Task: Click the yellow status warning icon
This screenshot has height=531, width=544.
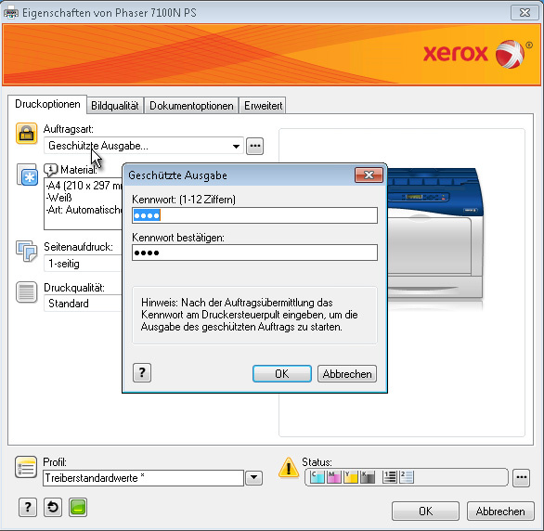Action: (x=289, y=468)
